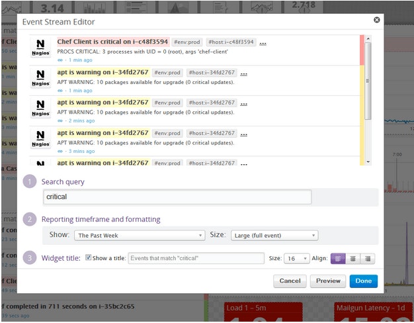Open the Show timeframe dropdown (The Past Week)
Screen dimensions: 414x323
click(139, 235)
